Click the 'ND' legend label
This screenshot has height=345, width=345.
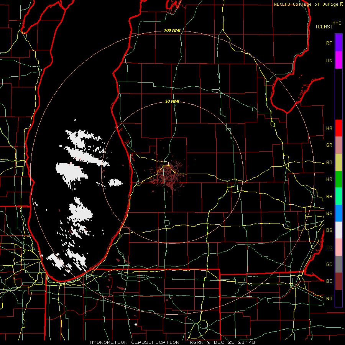(329, 299)
